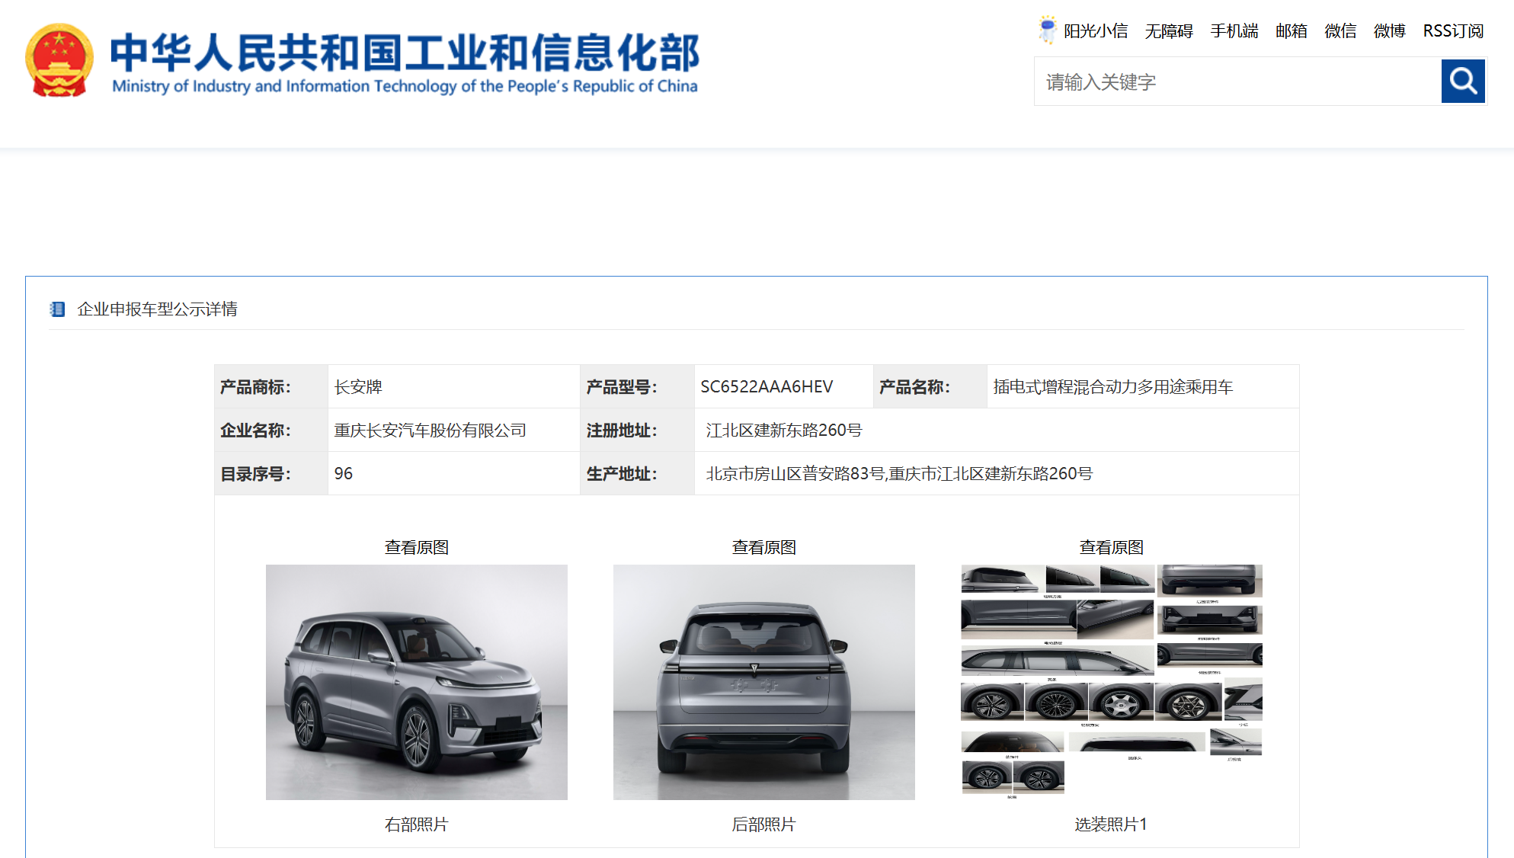Click the product name 插电式增程混合动力多用途乘用车

[1112, 387]
